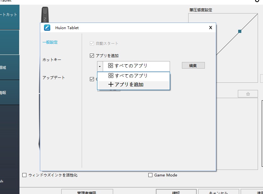263x194 pixels.
Task: Collapse the app list dropdown arrow
Action: click(x=100, y=66)
